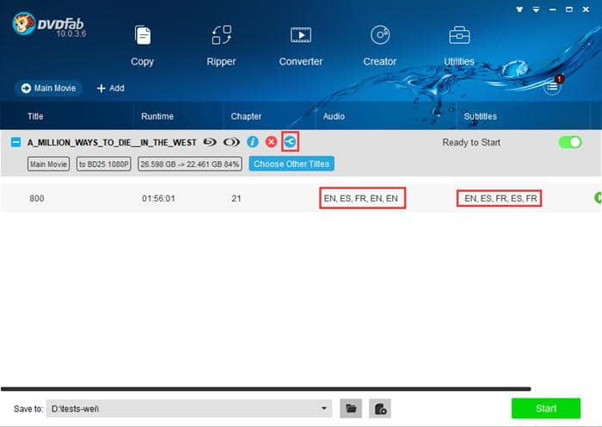602x427 pixels.
Task: Open the Utilities module
Action: 459,46
